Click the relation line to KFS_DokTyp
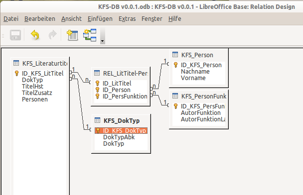The image size is (303, 195). pos(81,104)
